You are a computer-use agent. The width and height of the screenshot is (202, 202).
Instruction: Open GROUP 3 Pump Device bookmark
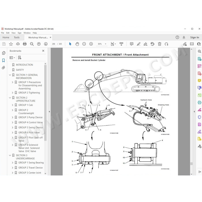coord(30,117)
